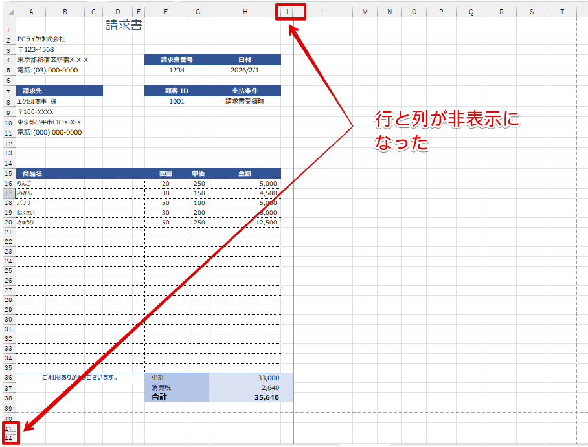588x447 pixels.
Task: Click column header T on the right
Action: pos(561,11)
